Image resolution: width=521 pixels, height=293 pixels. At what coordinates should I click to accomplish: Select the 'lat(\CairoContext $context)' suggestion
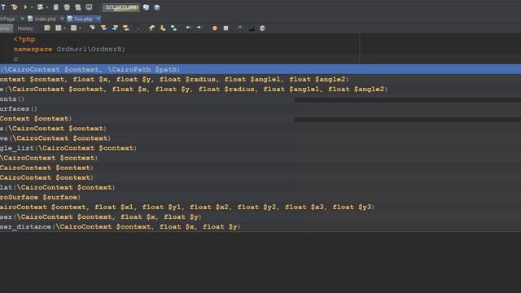(260, 187)
